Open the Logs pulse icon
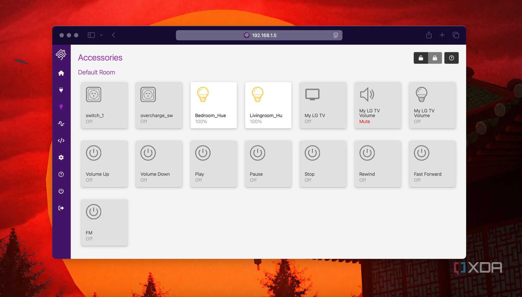Viewport: 522px width, 297px height. point(61,123)
